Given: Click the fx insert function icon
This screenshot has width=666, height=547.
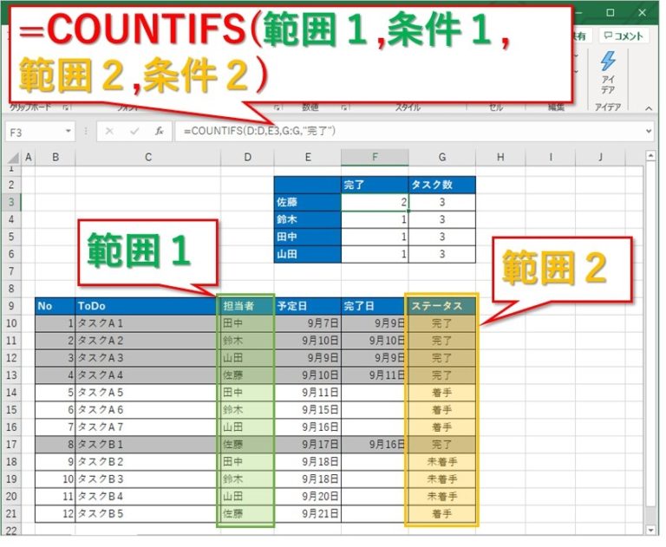Looking at the screenshot, I should [x=160, y=132].
